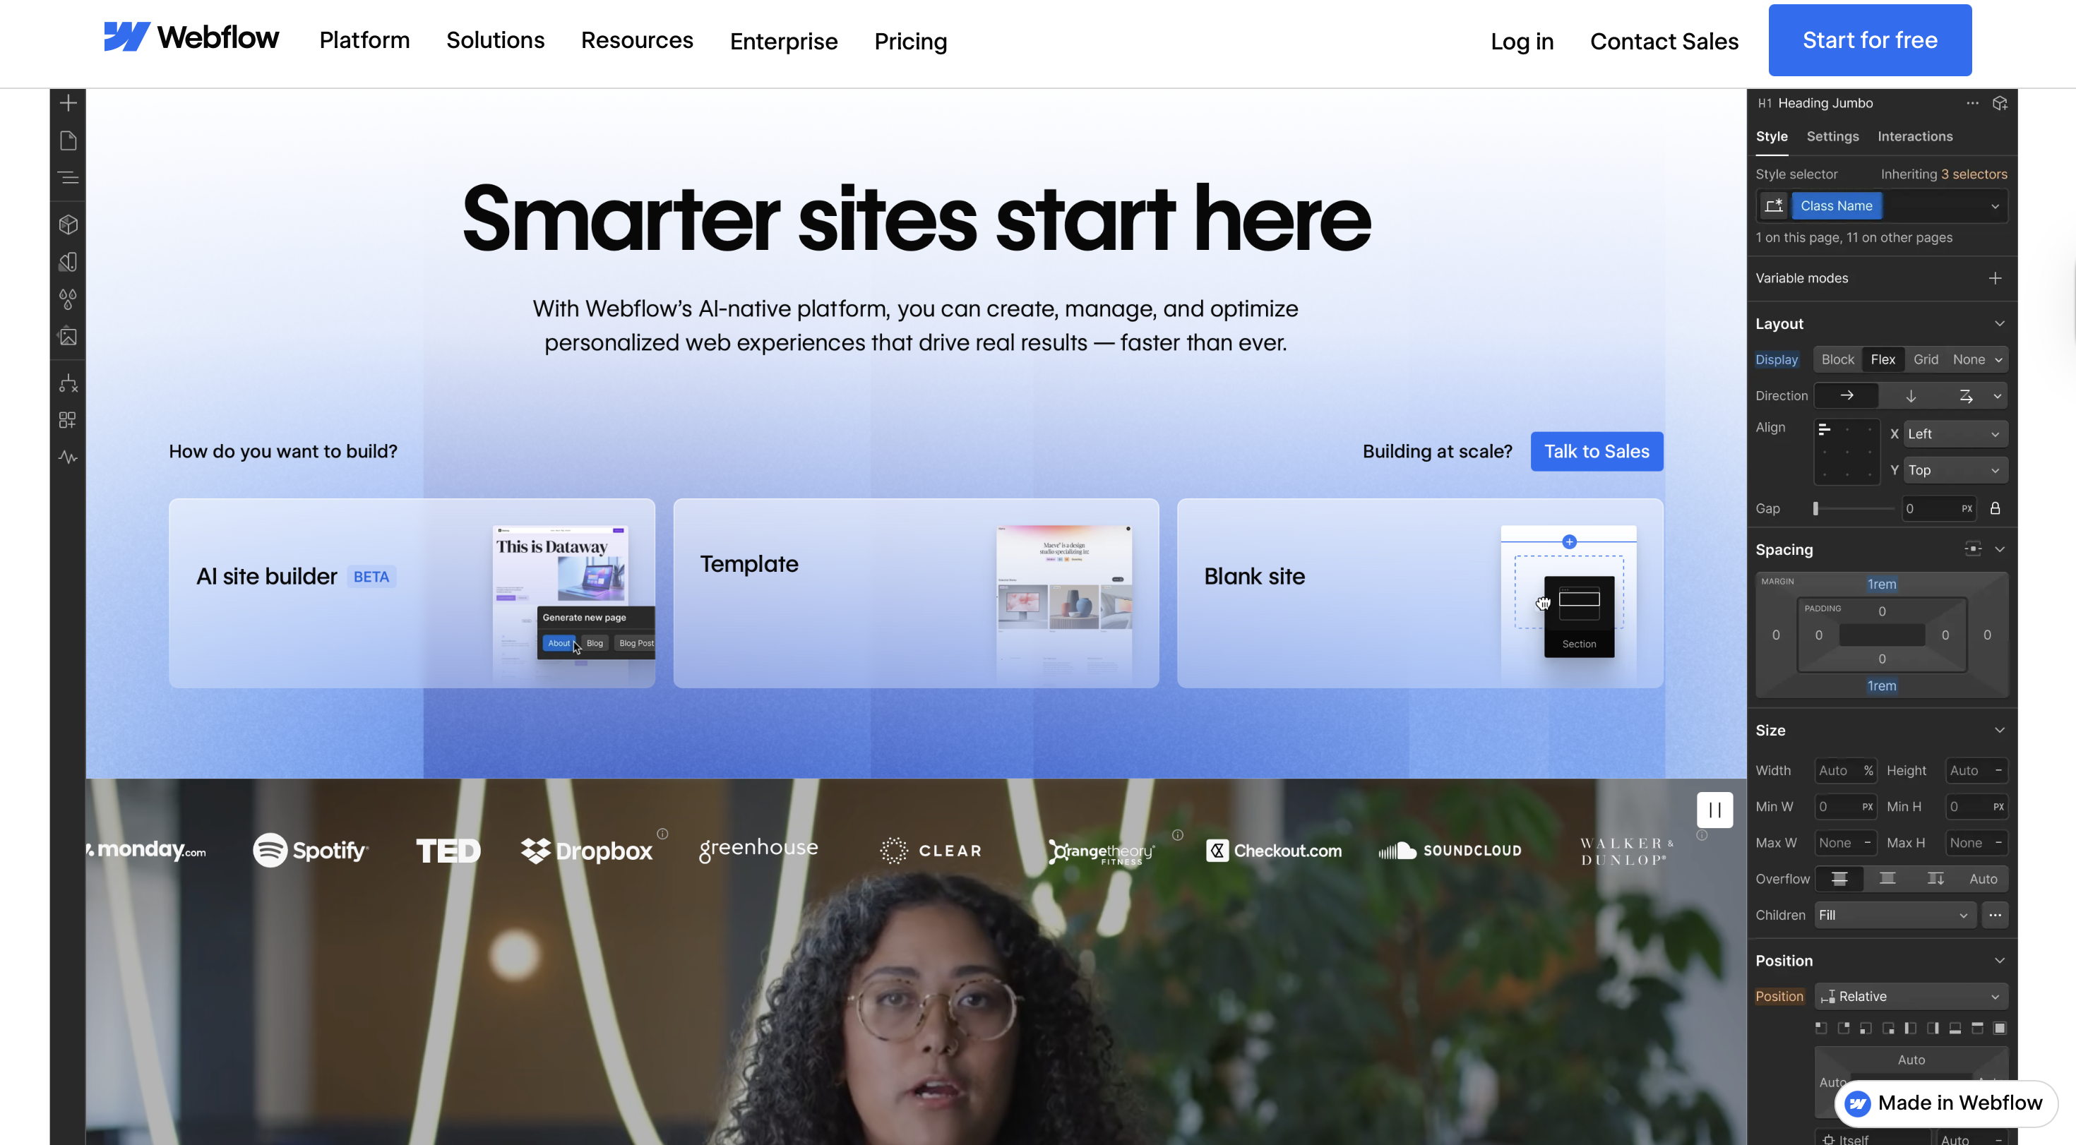The image size is (2076, 1145).
Task: Open the Align X Left dropdown
Action: (1955, 433)
